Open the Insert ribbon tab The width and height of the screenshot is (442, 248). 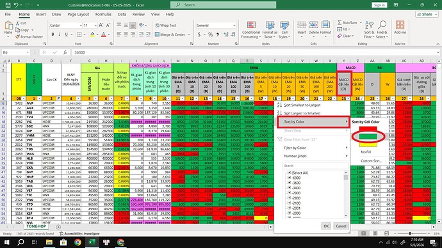pos(40,14)
